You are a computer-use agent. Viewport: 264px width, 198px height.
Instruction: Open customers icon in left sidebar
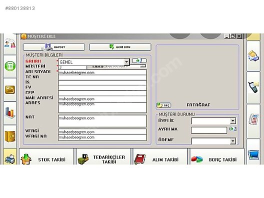10,43
